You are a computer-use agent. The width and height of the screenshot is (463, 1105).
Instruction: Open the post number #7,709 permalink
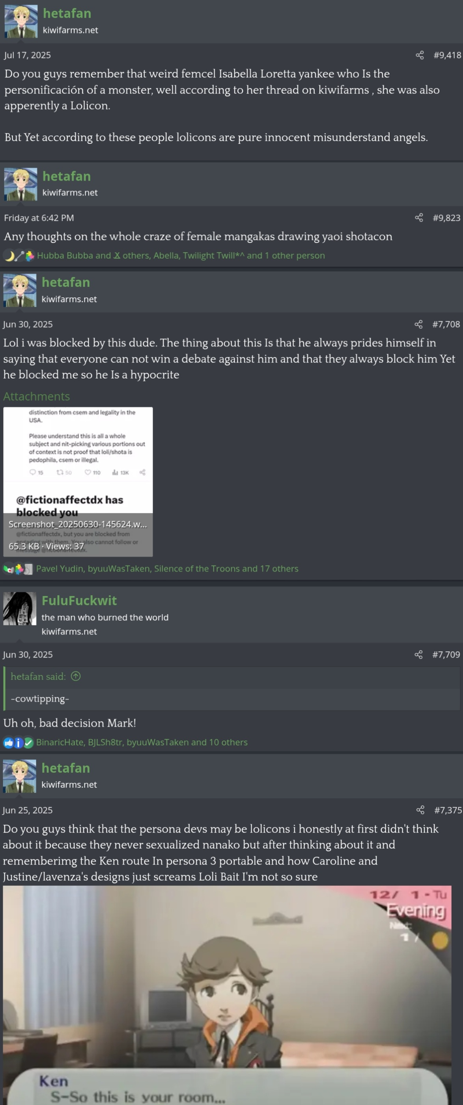coord(446,654)
